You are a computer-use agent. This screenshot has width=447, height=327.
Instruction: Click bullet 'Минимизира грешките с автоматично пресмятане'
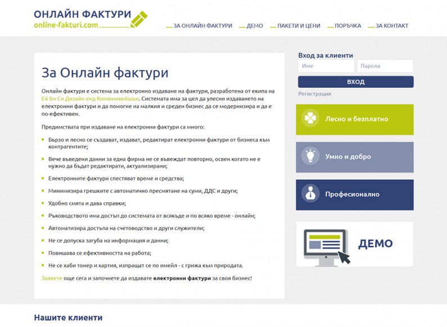click(x=143, y=191)
